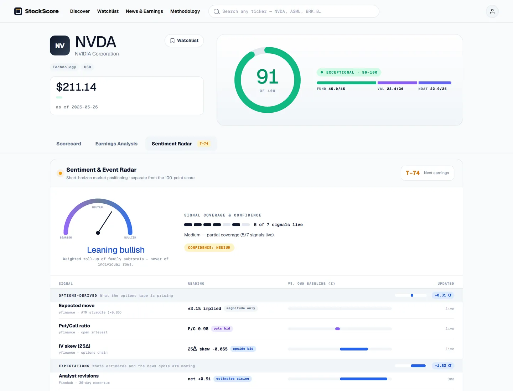Click the "as of 2026-05-26" date
The width and height of the screenshot is (513, 391).
[77, 107]
